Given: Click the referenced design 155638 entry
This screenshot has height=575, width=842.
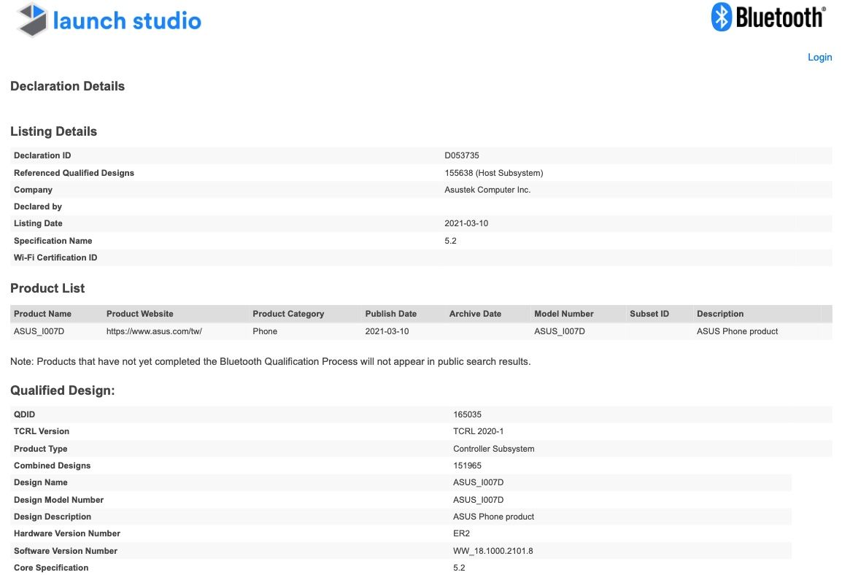Looking at the screenshot, I should [x=494, y=173].
